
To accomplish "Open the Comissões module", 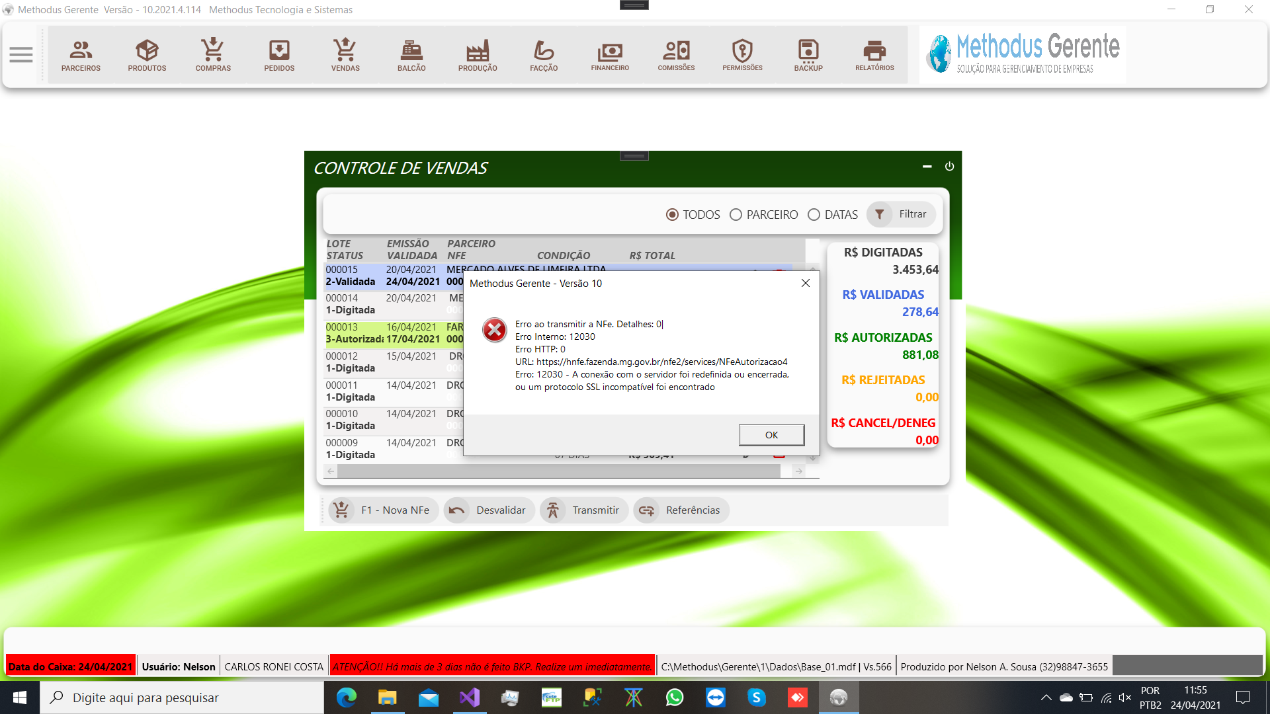I will click(x=676, y=56).
